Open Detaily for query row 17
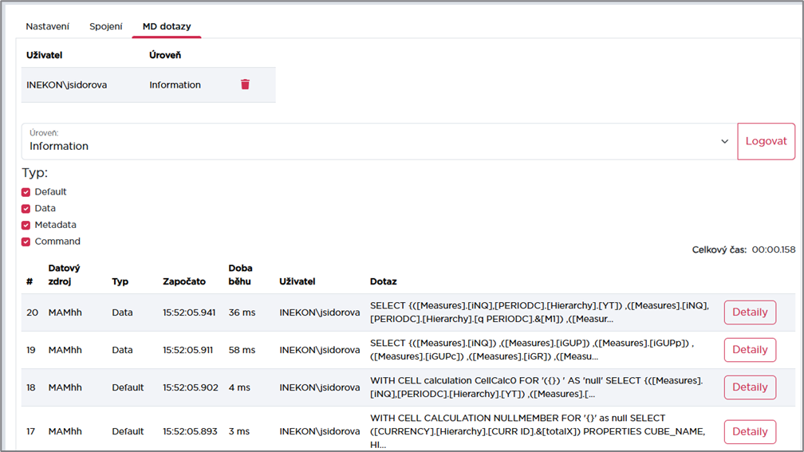Image resolution: width=804 pixels, height=452 pixels. [750, 431]
